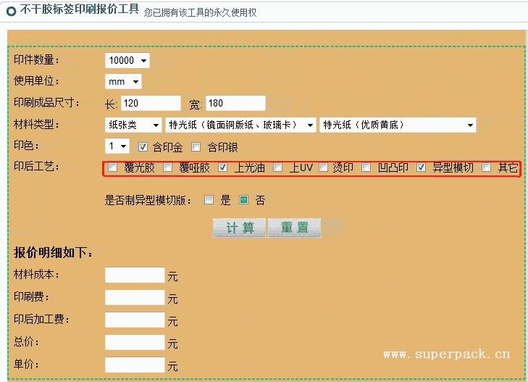
Task: Click the 计算 button
Action: pyautogui.click(x=240, y=228)
